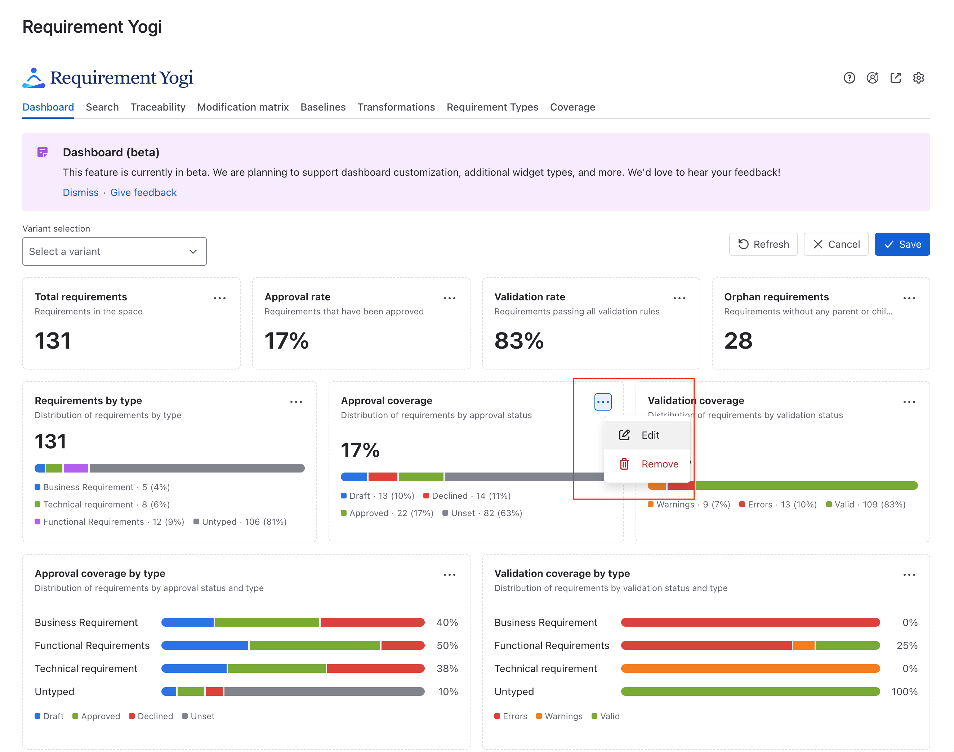Click the 'Technical requirement · 8 (6%)' legend entry
Image resolution: width=954 pixels, height=752 pixels.
[x=102, y=505]
